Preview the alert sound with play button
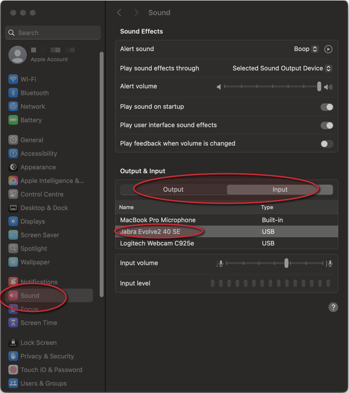This screenshot has height=393, width=349. (328, 49)
